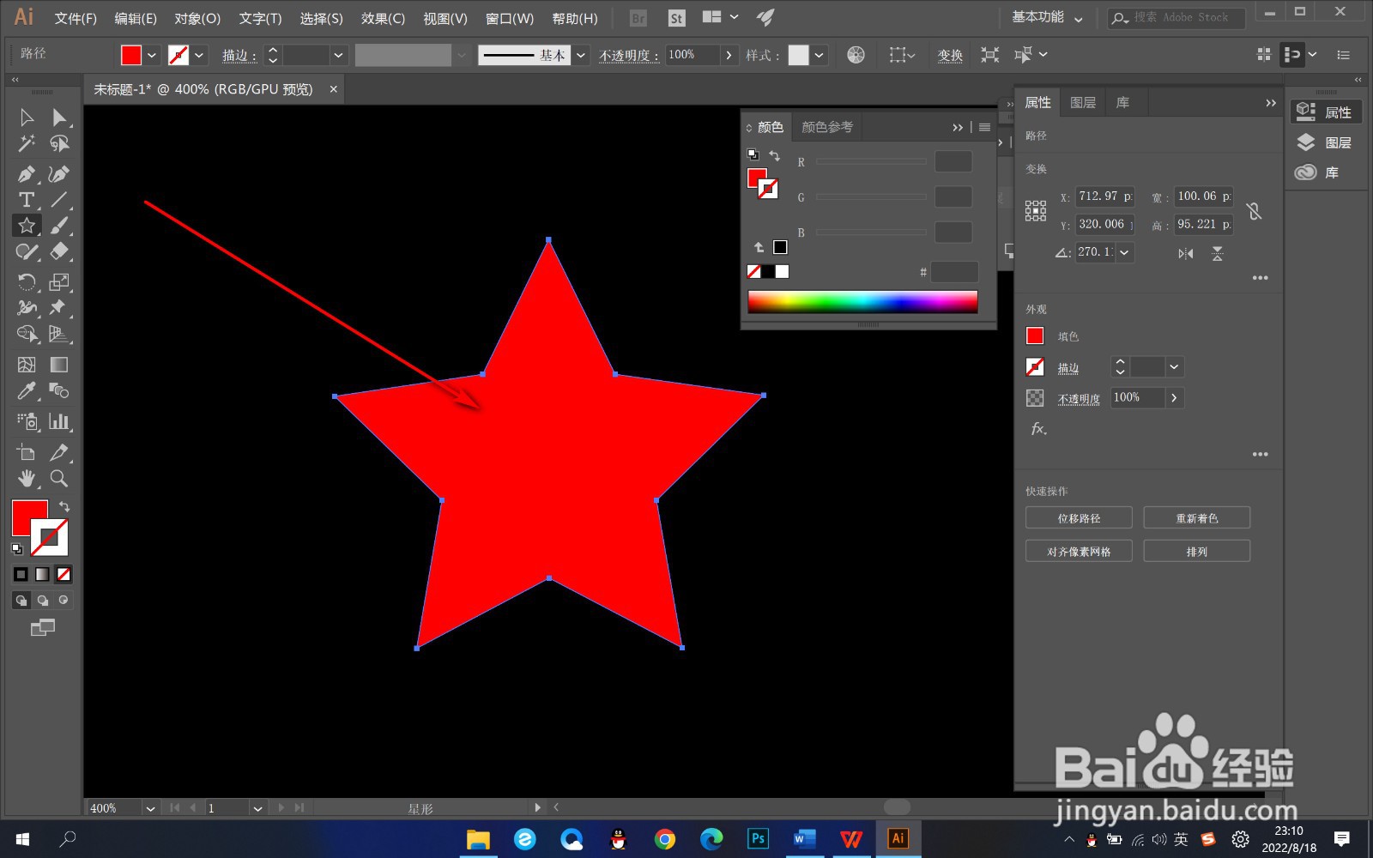Open the brush definition 基本 dropdown
The height and width of the screenshot is (858, 1373).
581,55
